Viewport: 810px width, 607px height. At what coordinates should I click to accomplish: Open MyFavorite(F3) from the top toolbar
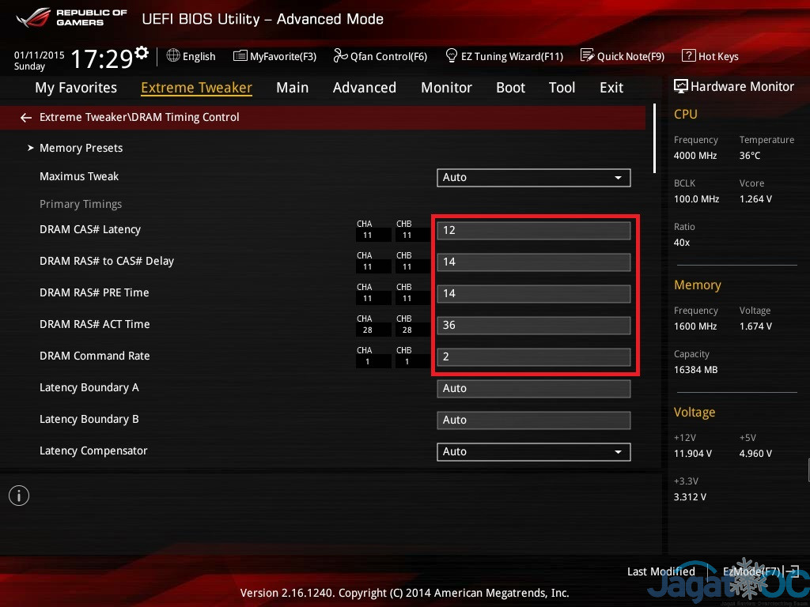(274, 56)
